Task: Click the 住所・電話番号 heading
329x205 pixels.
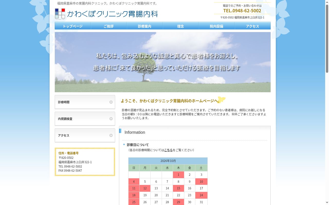Action: (68, 153)
